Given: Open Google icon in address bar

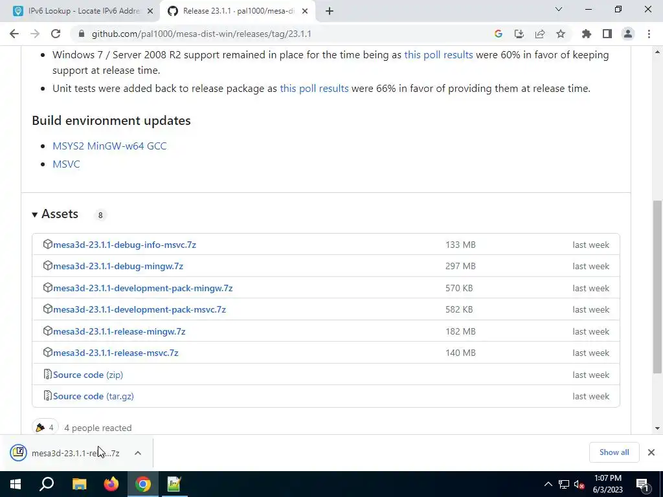Looking at the screenshot, I should point(498,34).
